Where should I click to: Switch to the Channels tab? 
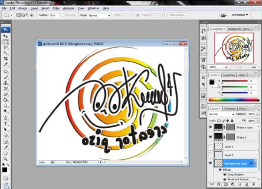[x=230, y=108]
